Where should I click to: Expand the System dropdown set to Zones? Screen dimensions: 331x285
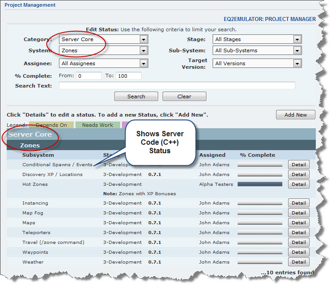point(103,50)
